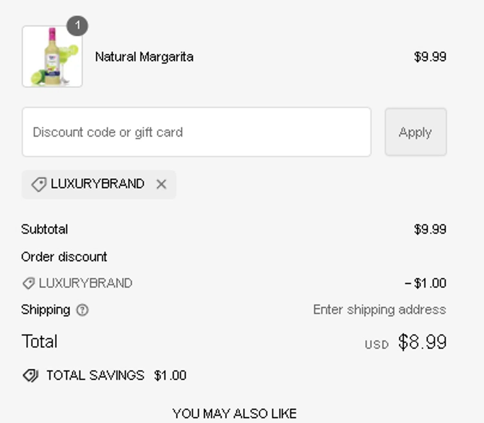Click the $9.99 product price
484x423 pixels.
(x=430, y=57)
